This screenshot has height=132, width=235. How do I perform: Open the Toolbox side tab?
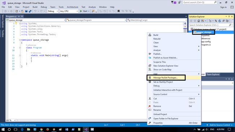pos(3,33)
